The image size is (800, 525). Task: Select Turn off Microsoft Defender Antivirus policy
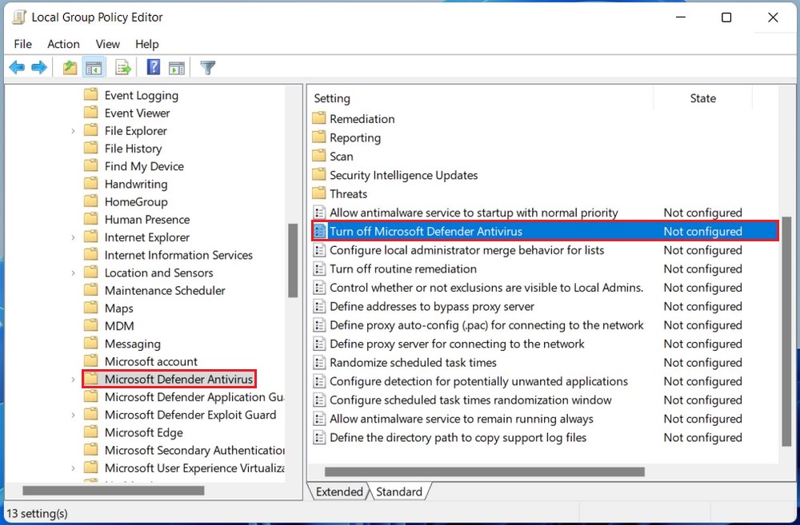[x=545, y=231]
